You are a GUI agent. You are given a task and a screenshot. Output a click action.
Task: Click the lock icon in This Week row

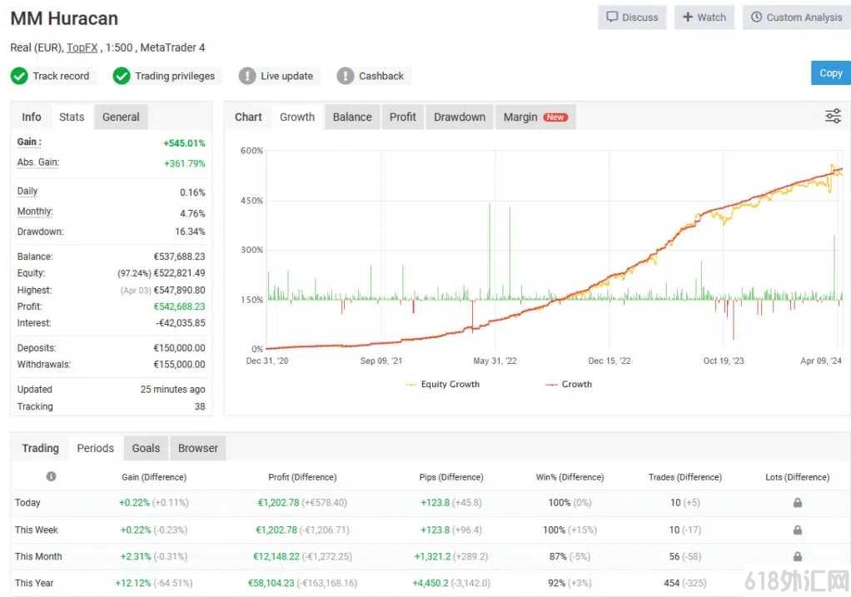coord(797,530)
